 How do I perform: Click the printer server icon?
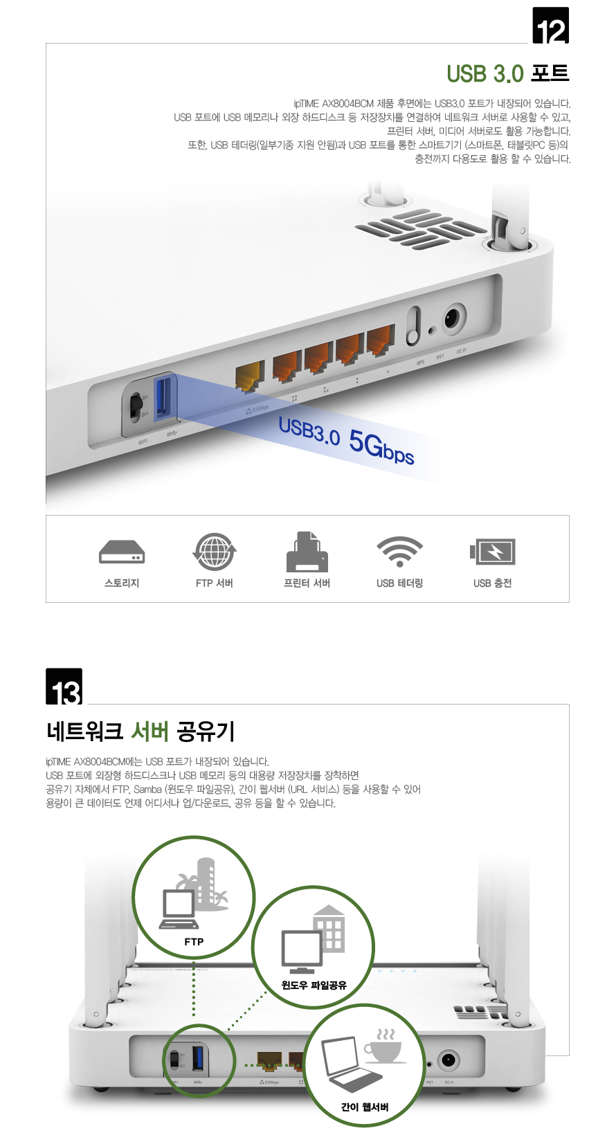[307, 552]
